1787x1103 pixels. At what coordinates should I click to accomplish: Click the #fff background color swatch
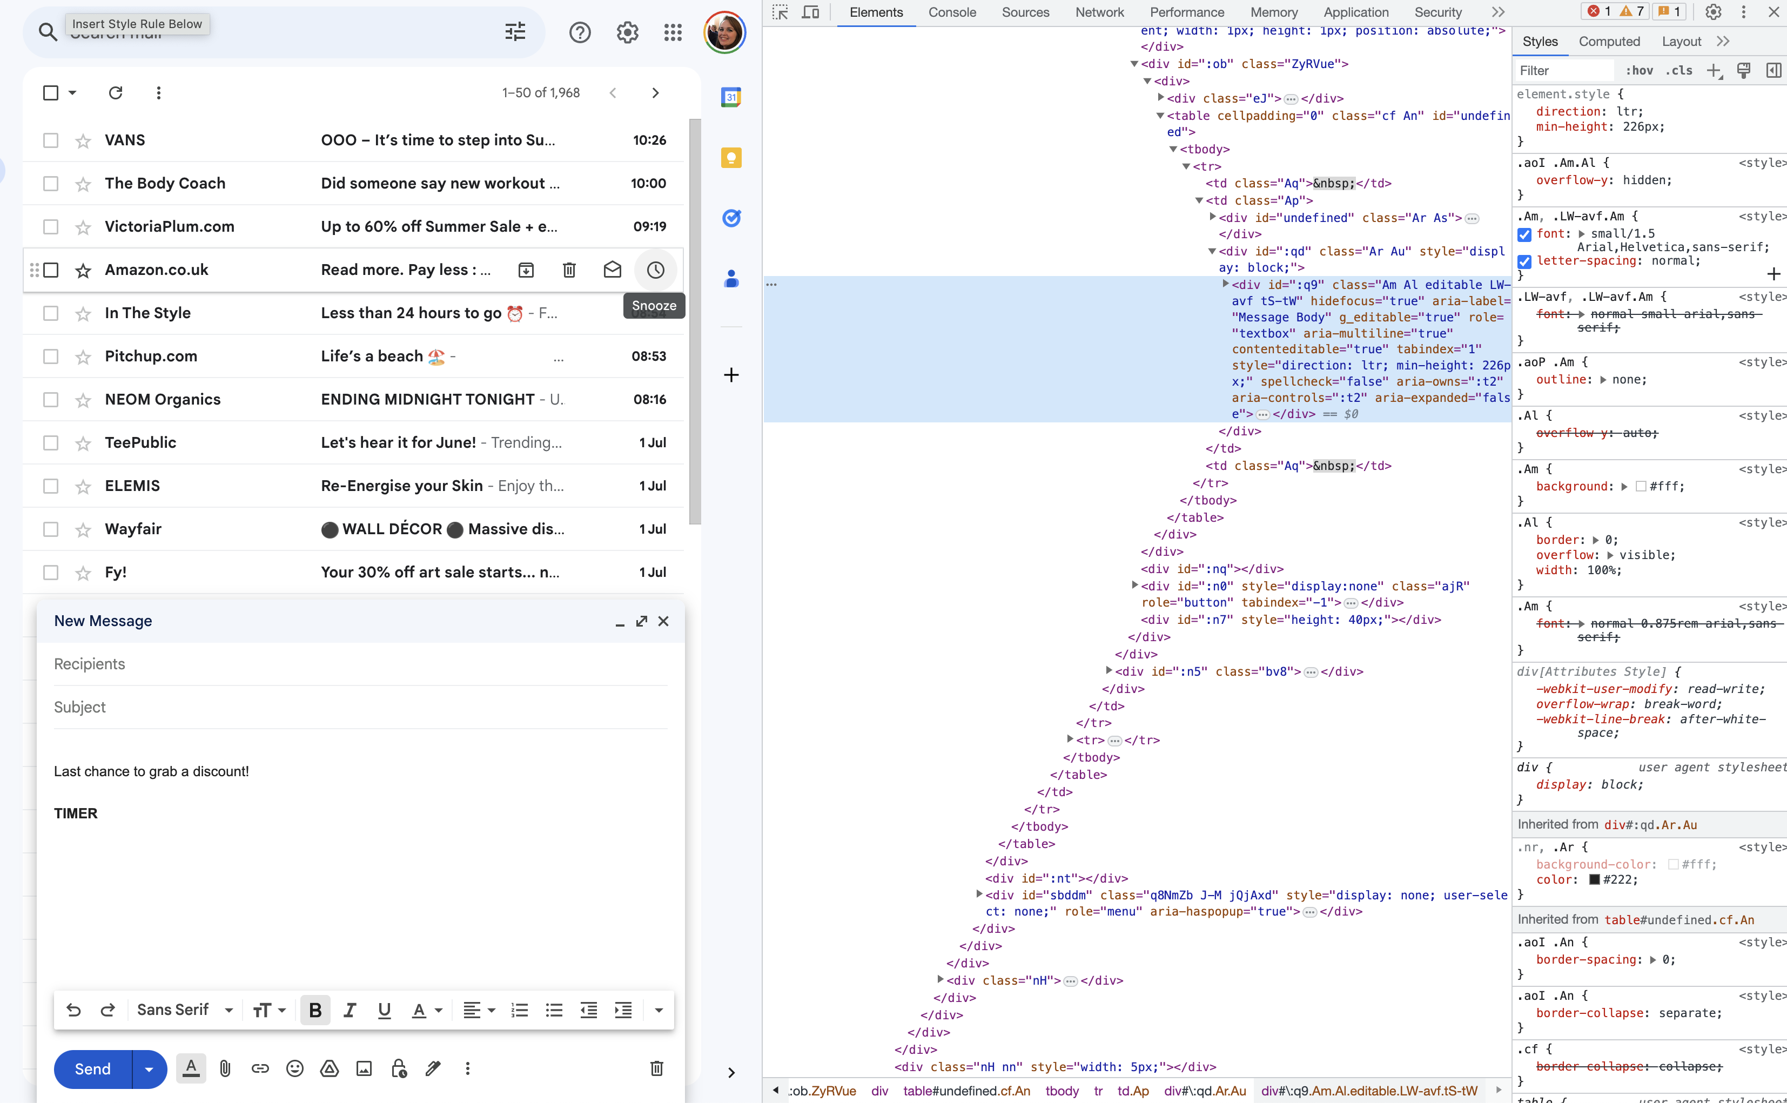[1641, 487]
